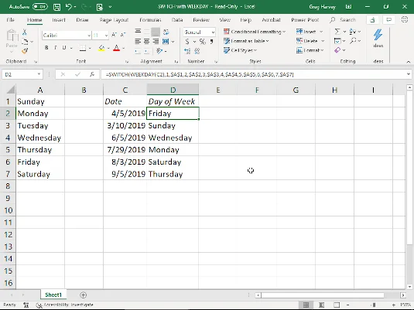Click the AutoSum sigma icon
This screenshot has width=414, height=310.
pyautogui.click(x=337, y=32)
